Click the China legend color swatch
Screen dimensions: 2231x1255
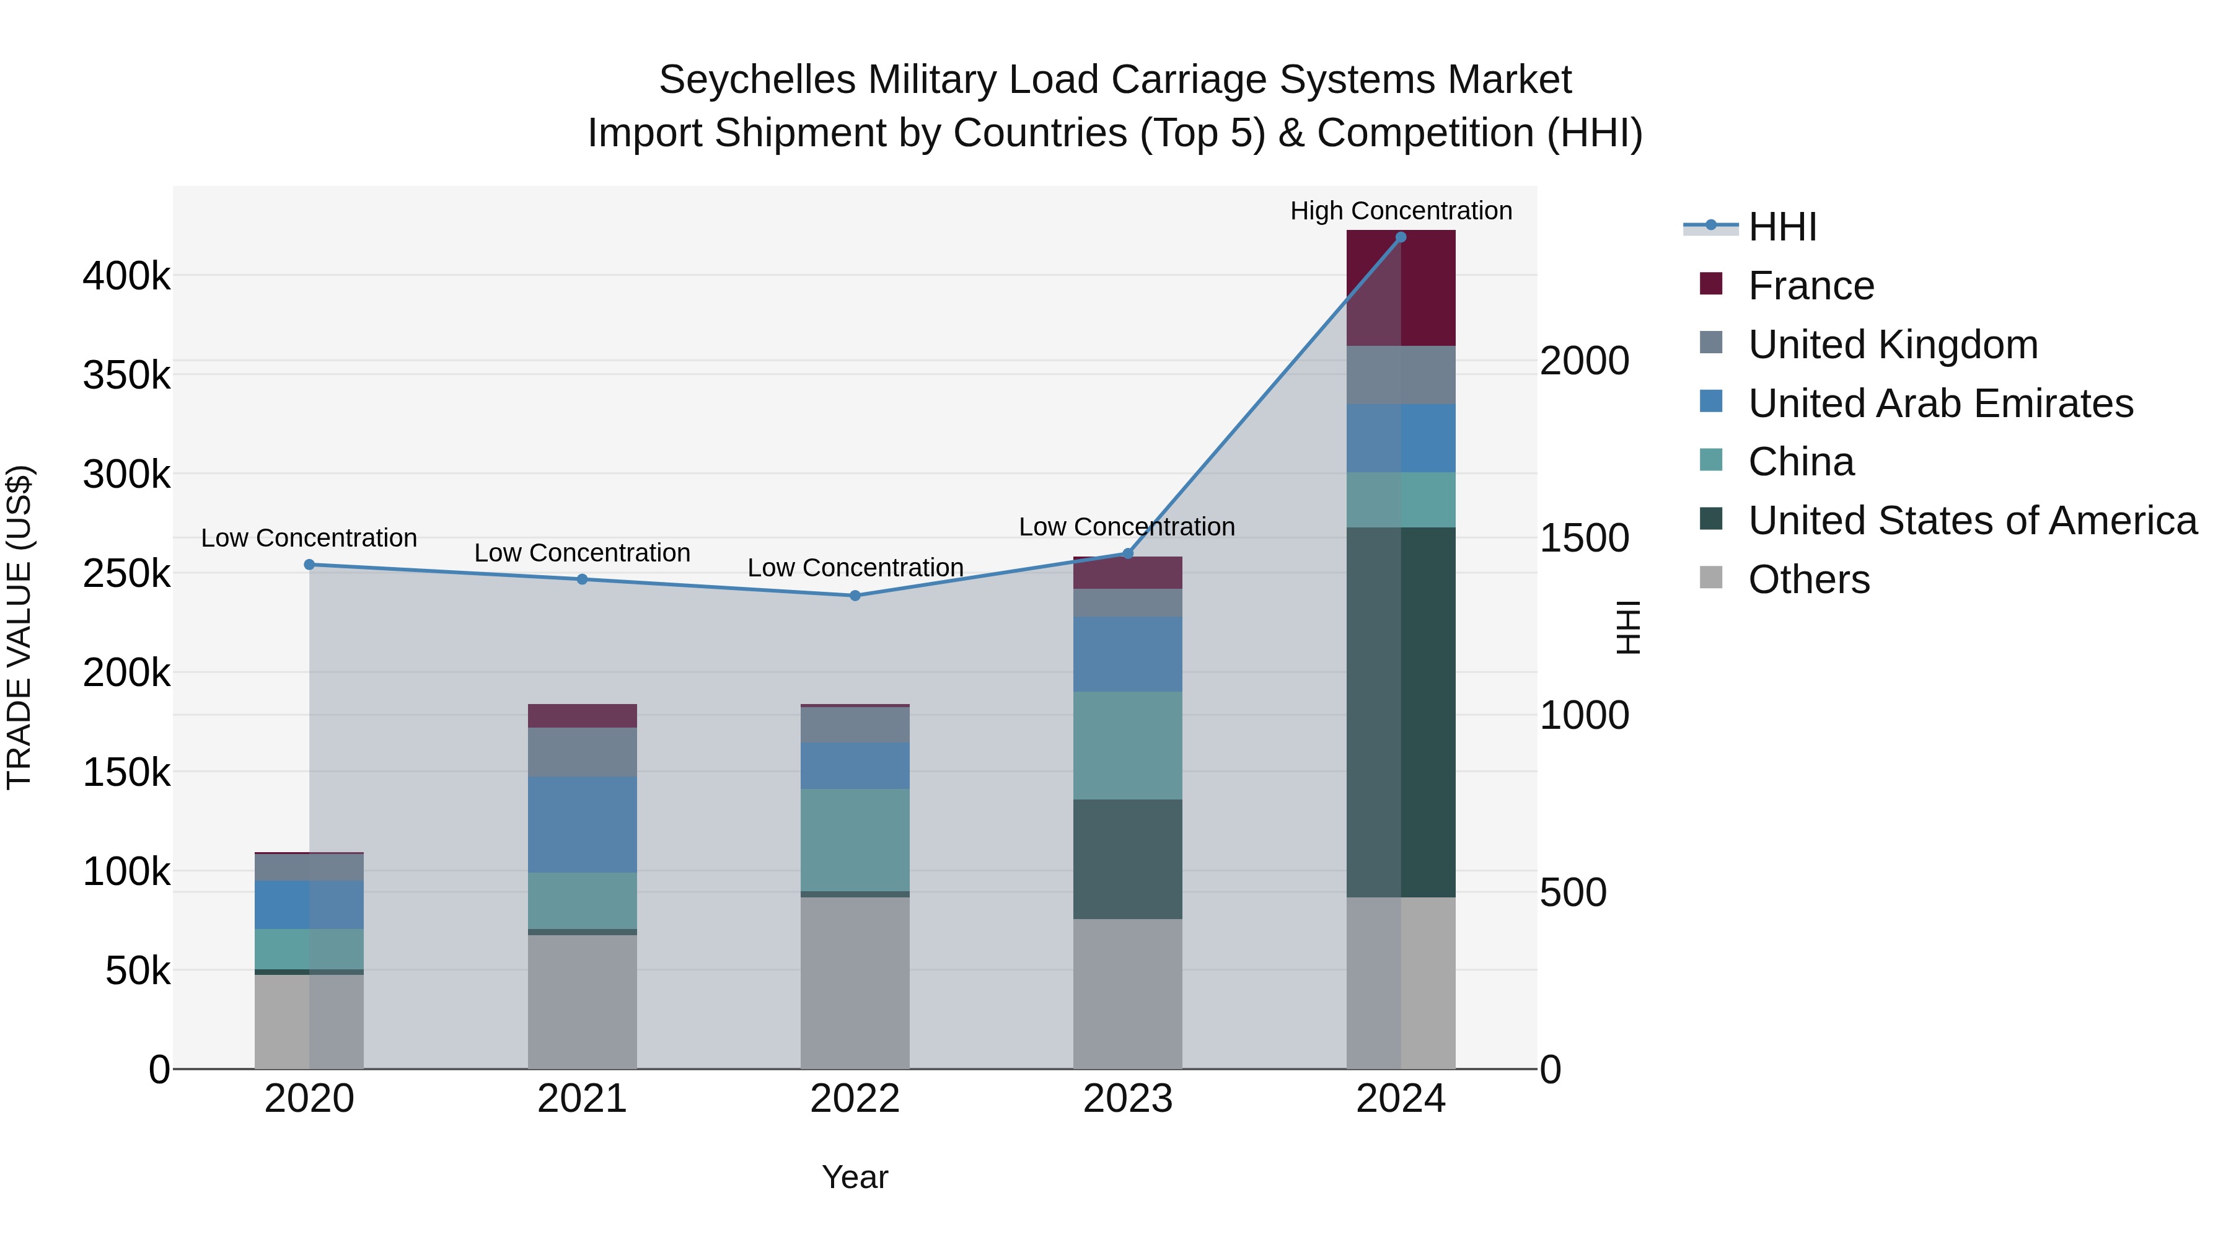[1711, 459]
